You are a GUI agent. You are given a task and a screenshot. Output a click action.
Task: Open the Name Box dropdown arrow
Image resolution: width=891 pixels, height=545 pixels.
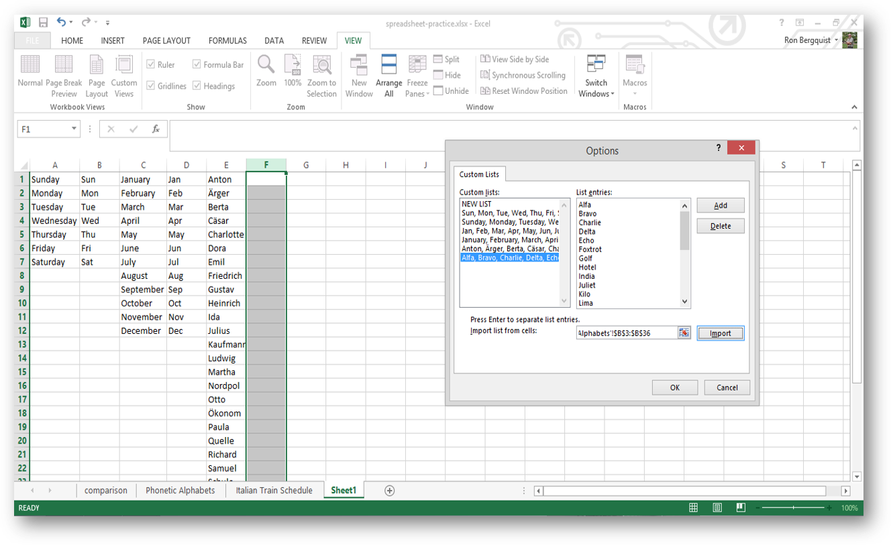pyautogui.click(x=74, y=129)
